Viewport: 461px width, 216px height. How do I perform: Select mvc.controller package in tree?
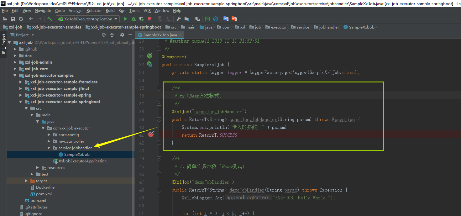coord(71,141)
